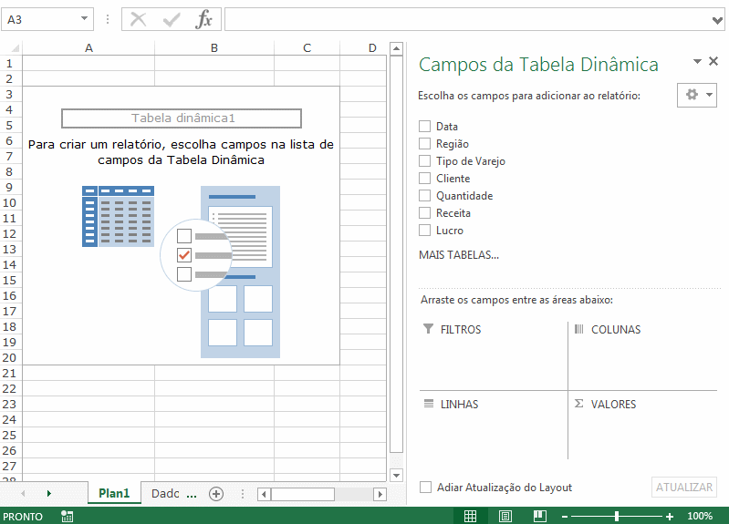Check the Cliente field checkbox
The image size is (729, 524).
click(x=424, y=179)
